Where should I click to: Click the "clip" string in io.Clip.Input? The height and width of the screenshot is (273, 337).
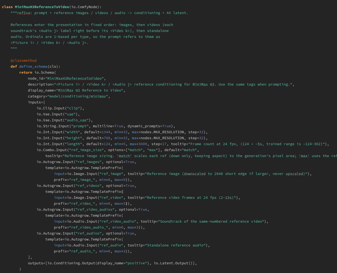click(x=73, y=108)
